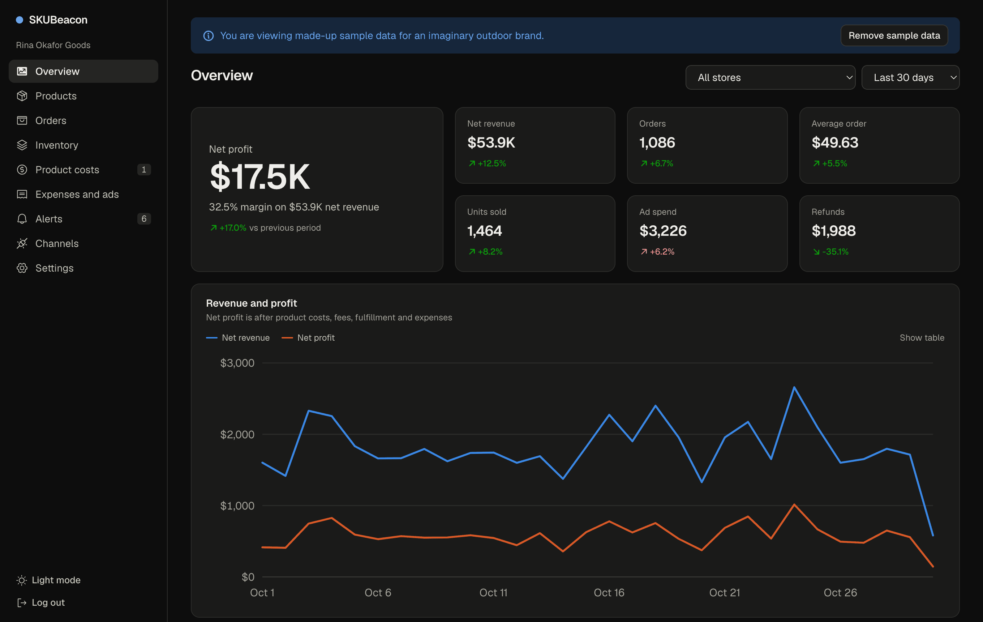983x622 pixels.
Task: Click the Units sold 1,464 value
Action: point(485,231)
